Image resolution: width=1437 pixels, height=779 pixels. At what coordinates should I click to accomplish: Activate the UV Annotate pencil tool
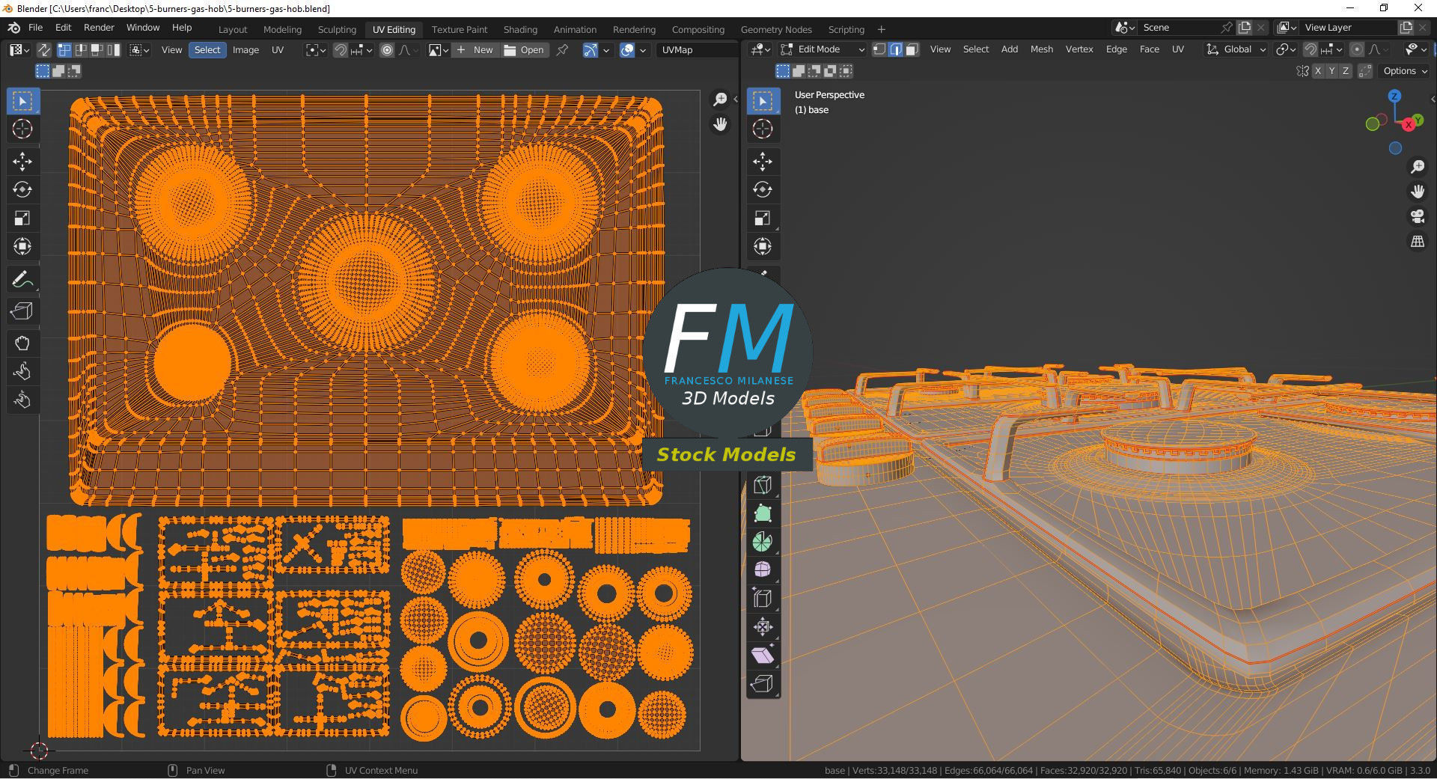(x=22, y=280)
